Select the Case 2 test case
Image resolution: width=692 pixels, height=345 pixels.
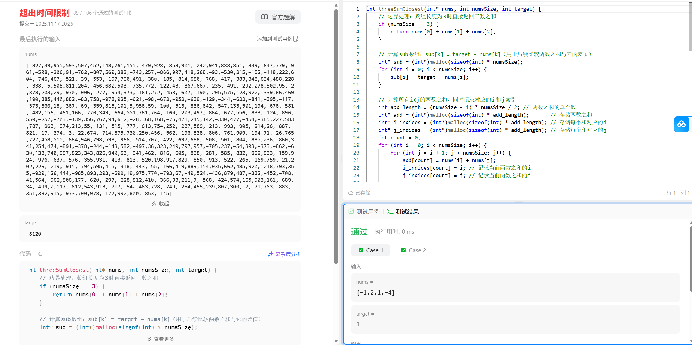click(414, 250)
